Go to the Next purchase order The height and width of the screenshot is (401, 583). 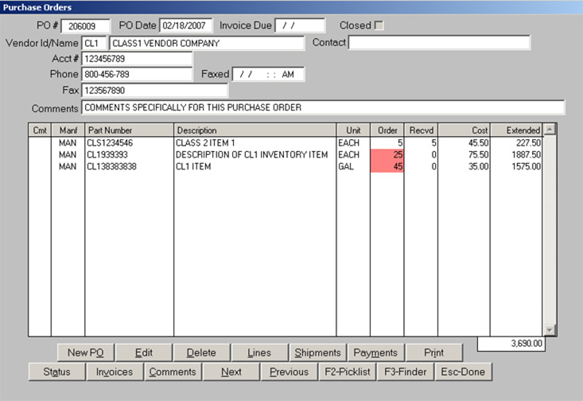coord(231,372)
